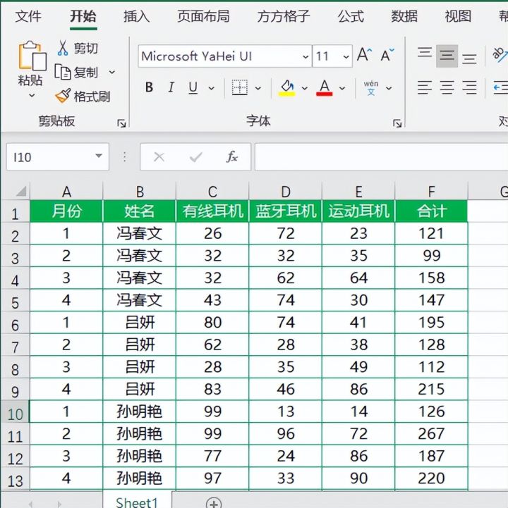This screenshot has height=508, width=508.
Task: Align text left
Action: (x=425, y=87)
